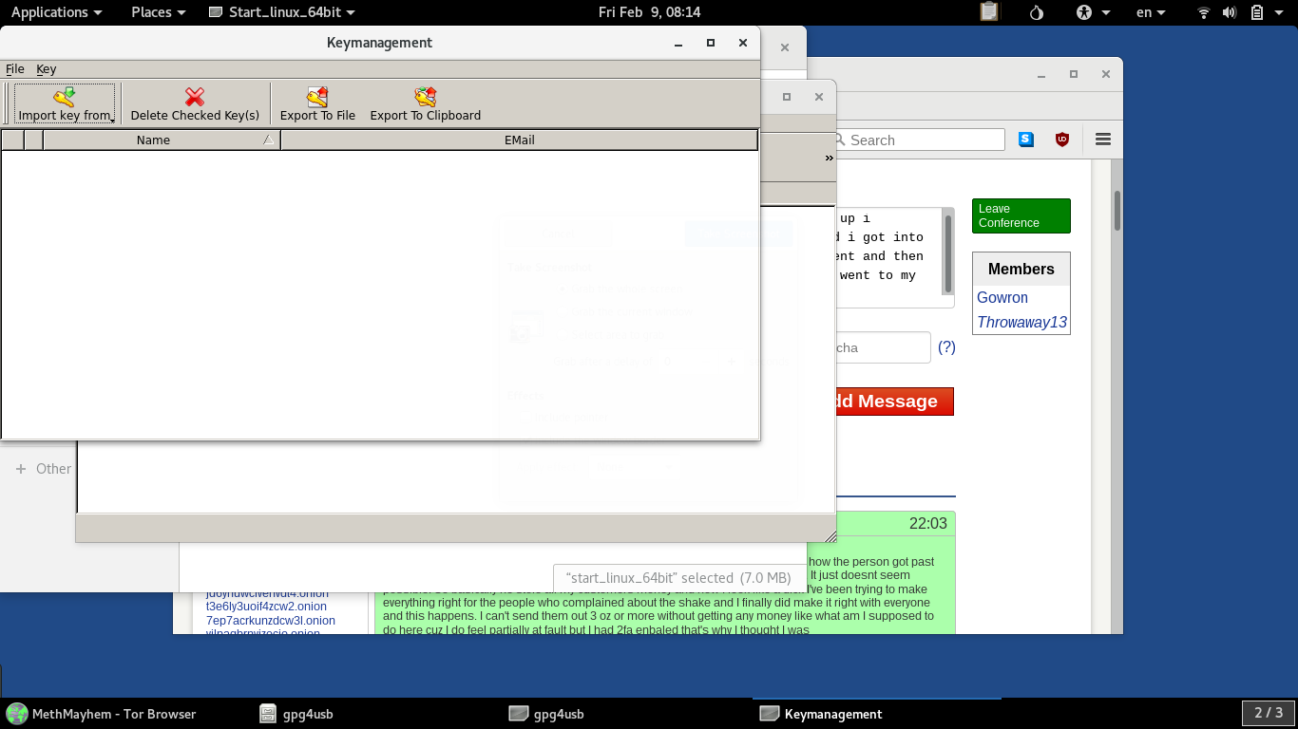Close the Tor Browser window
Image resolution: width=1298 pixels, height=729 pixels.
[x=1106, y=74]
